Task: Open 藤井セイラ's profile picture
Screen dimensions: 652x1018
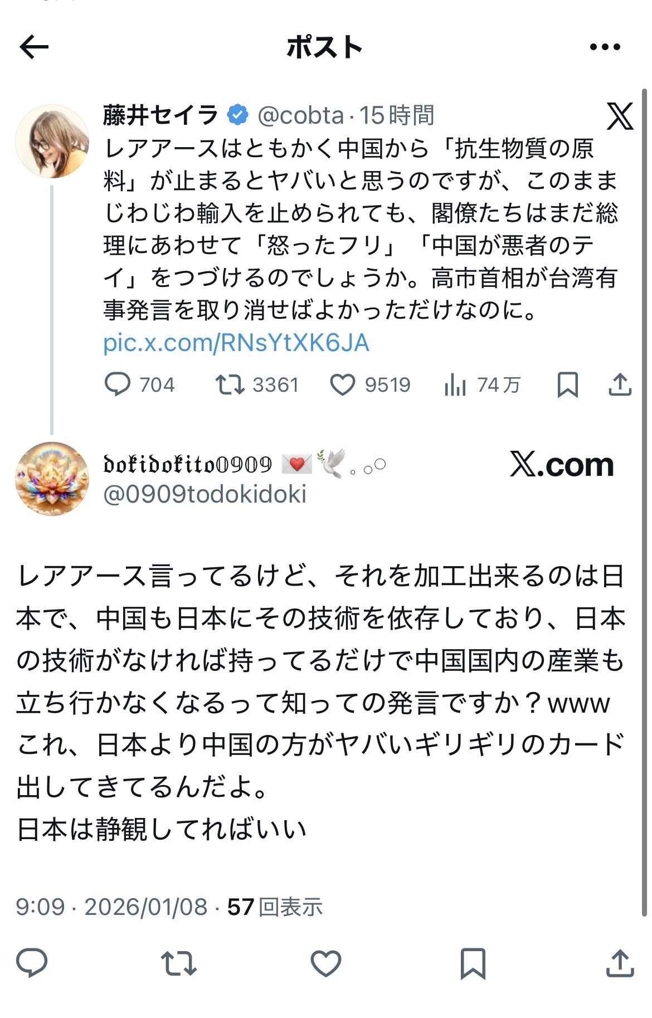Action: (x=52, y=142)
